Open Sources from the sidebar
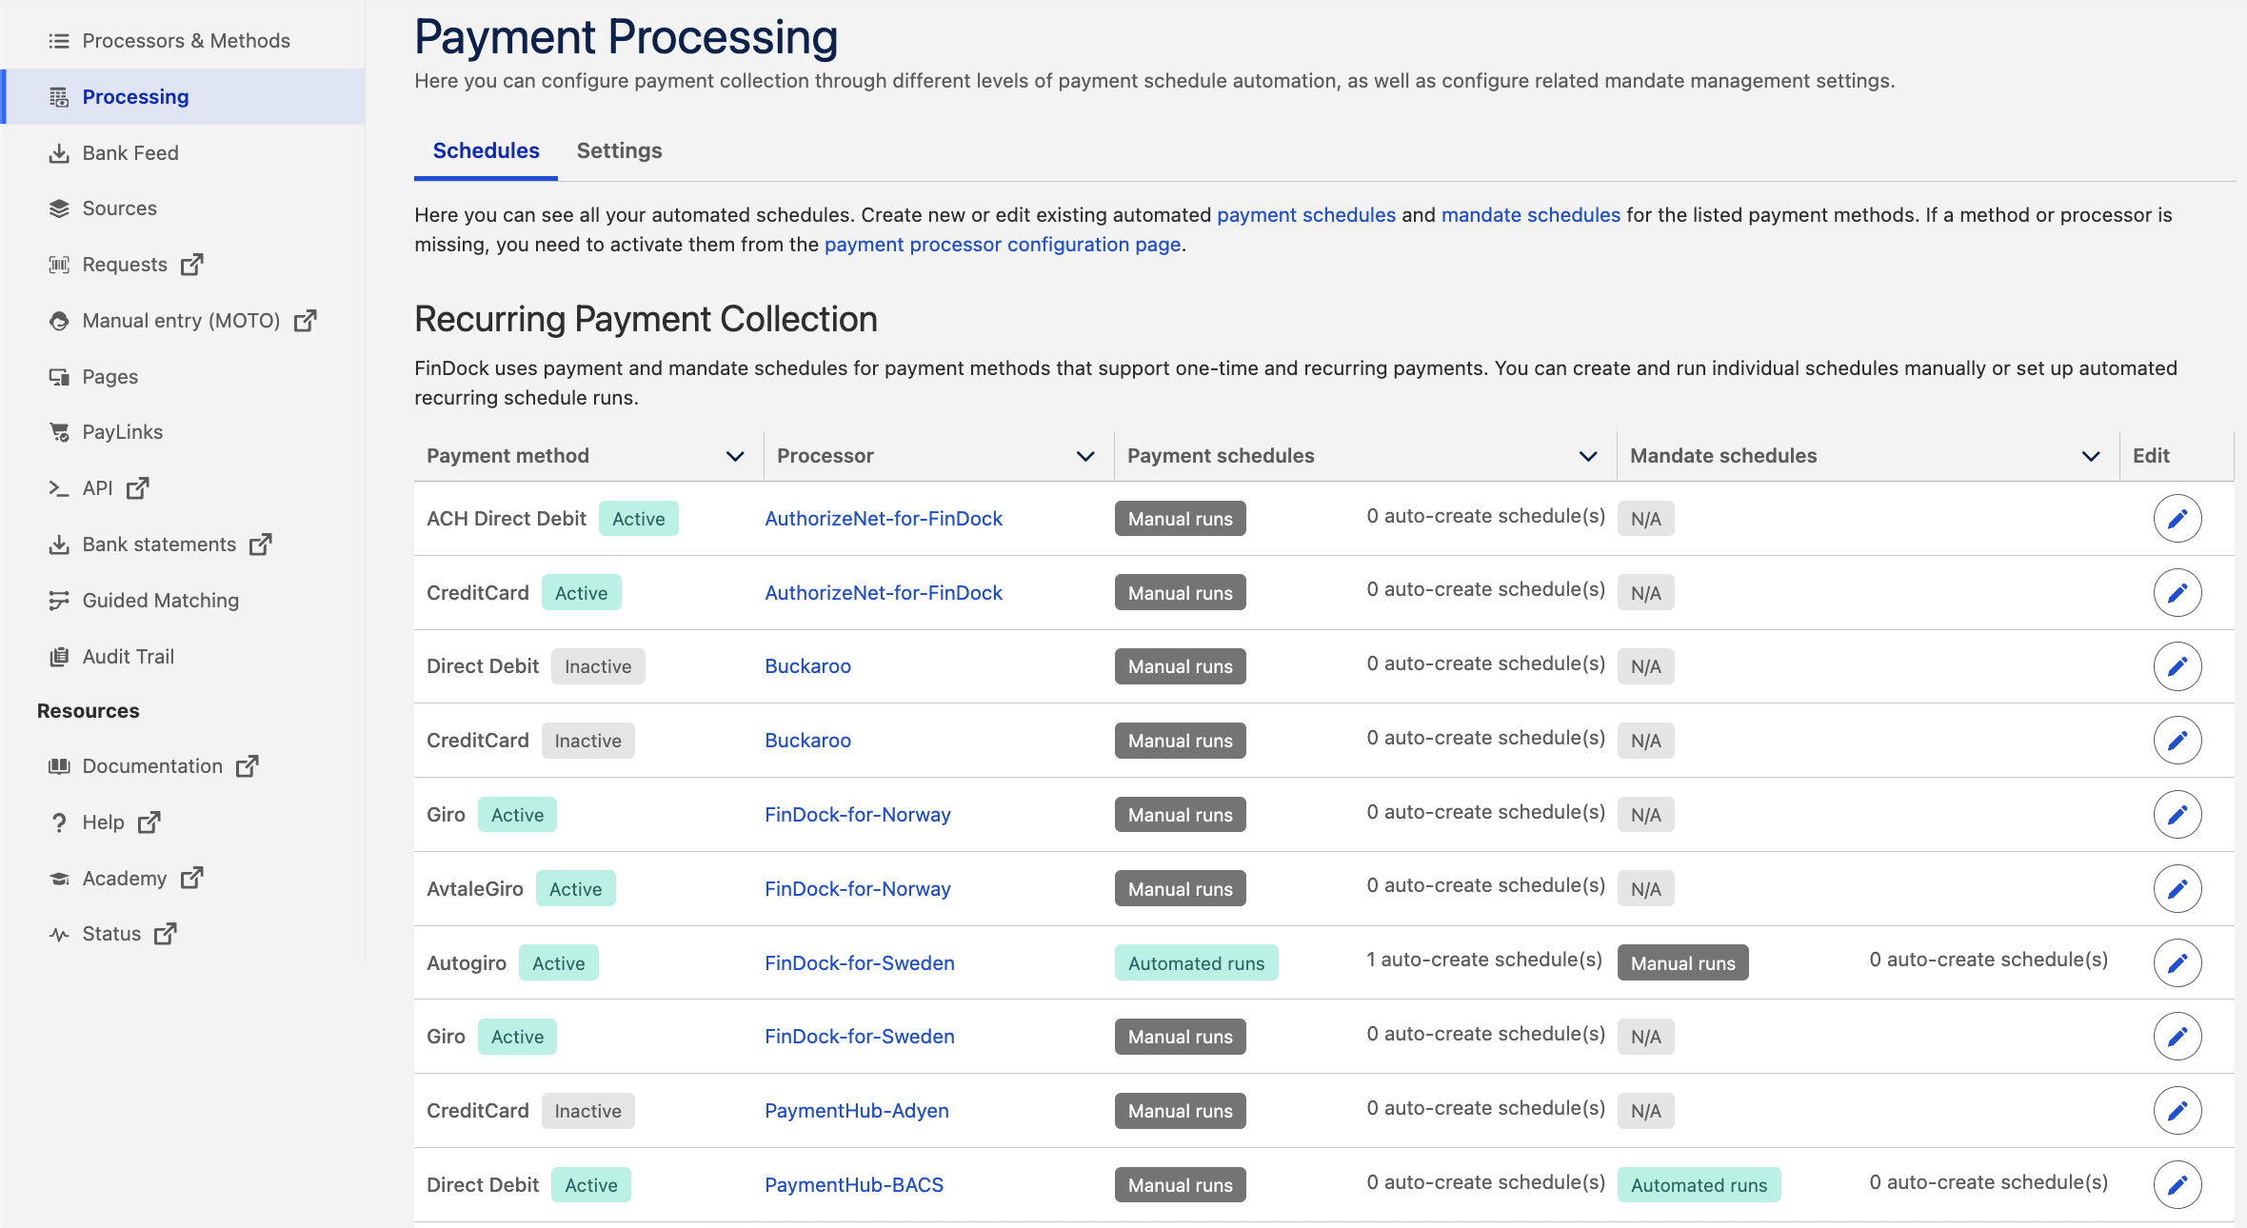 pyautogui.click(x=120, y=208)
